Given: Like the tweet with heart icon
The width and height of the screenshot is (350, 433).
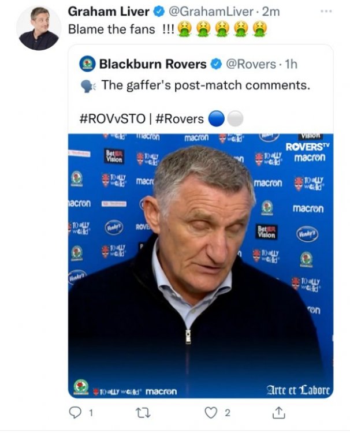Looking at the screenshot, I should click(213, 412).
